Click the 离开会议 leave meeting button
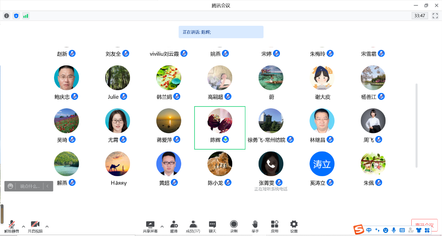Image resolution: width=442 pixels, height=236 pixels. (x=424, y=225)
